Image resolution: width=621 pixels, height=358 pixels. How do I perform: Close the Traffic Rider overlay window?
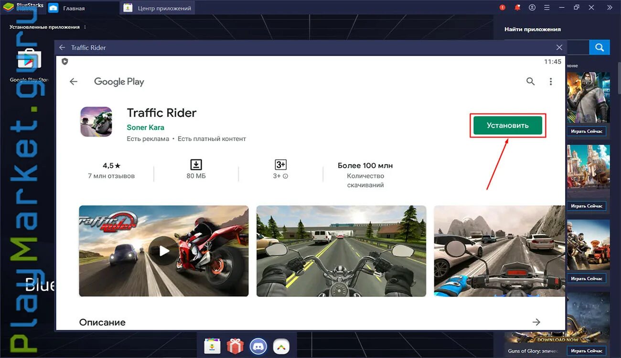click(559, 47)
